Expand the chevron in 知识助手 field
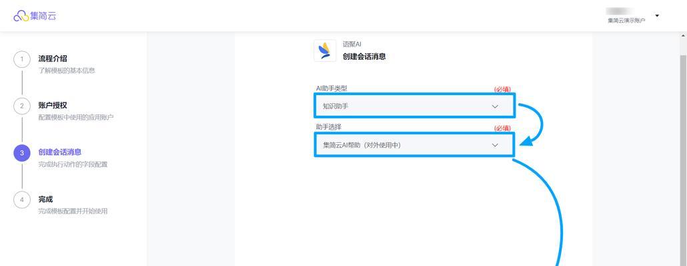Screen dimensions: 687x266 tap(495, 106)
